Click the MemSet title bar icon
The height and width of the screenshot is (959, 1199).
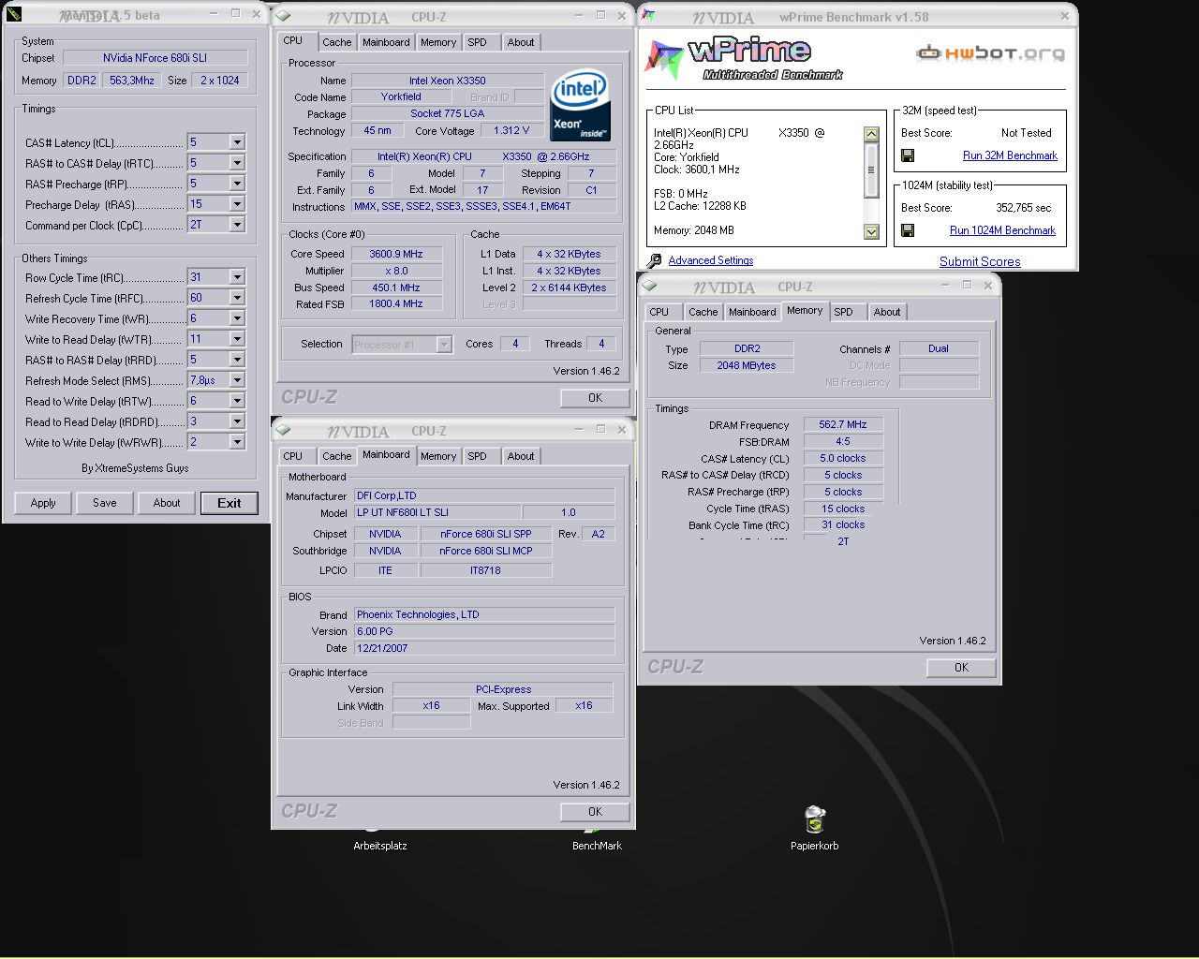14,14
